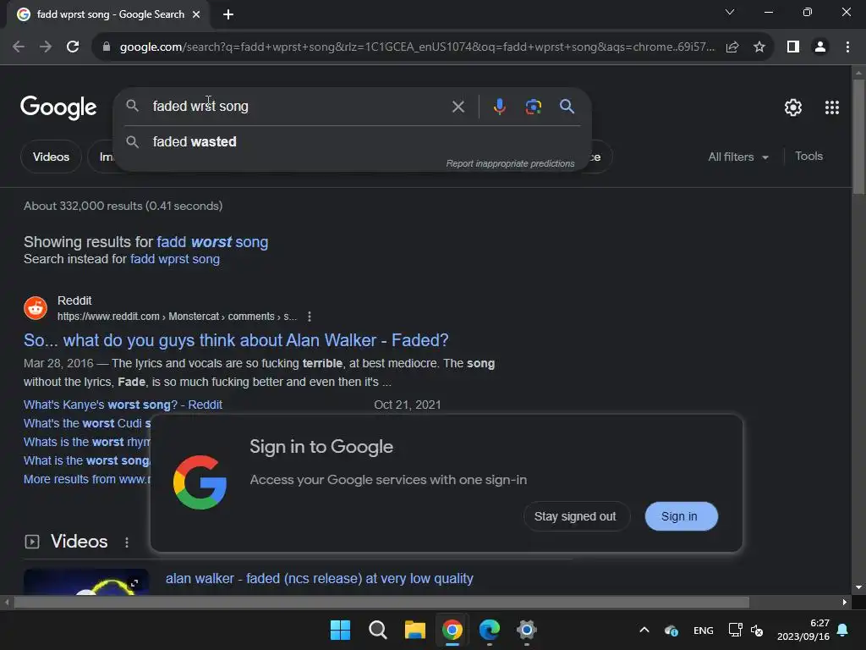Screen dimensions: 866x650
Task: Choose 'Stay signed out' in sign-in prompt
Action: tap(575, 516)
